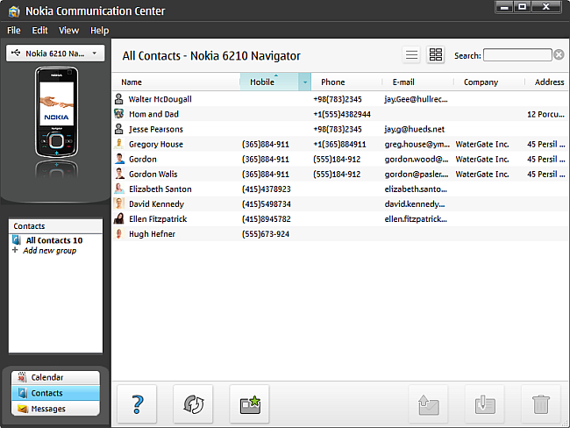Select the Hugh Hefner name
Screen dimensions: 570x428
[152, 234]
